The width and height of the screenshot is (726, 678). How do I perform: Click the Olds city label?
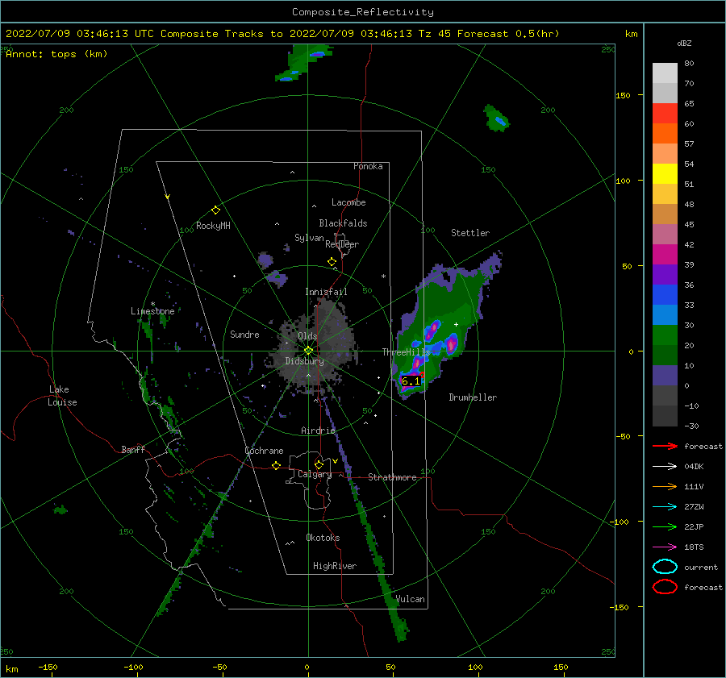(x=307, y=336)
